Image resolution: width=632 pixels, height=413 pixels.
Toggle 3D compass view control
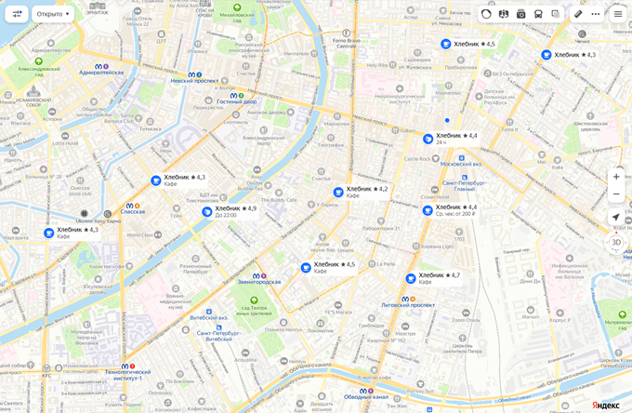[616, 243]
